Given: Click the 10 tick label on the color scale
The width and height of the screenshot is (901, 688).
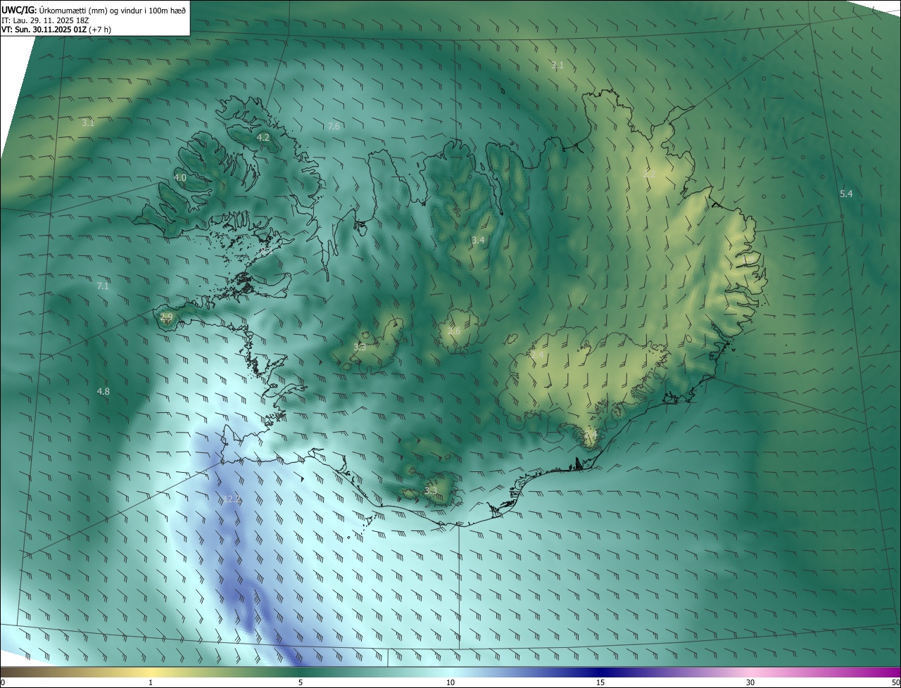Looking at the screenshot, I should pos(450,682).
